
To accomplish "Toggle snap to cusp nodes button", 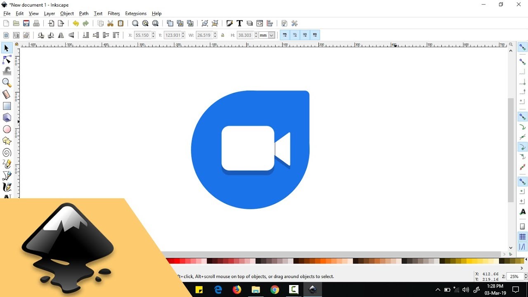I will point(522,147).
